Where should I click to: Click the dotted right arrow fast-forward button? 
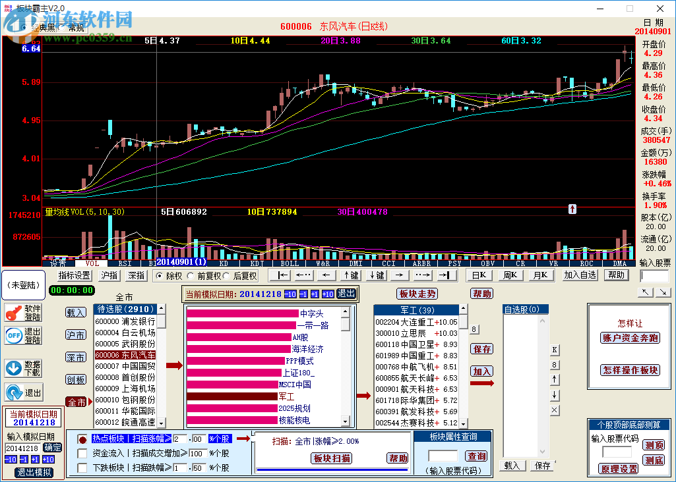tap(423, 275)
